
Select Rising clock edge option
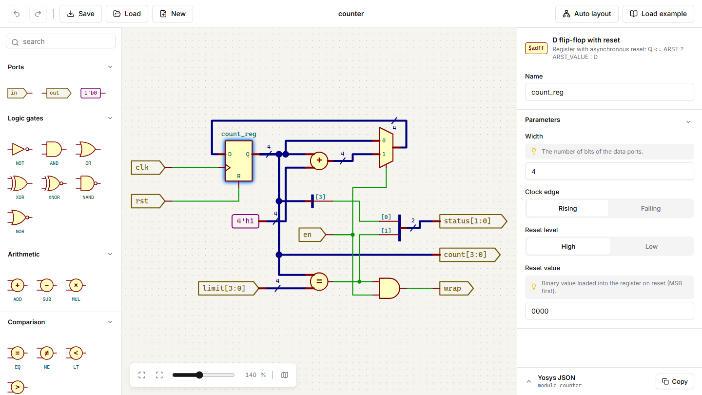click(567, 208)
